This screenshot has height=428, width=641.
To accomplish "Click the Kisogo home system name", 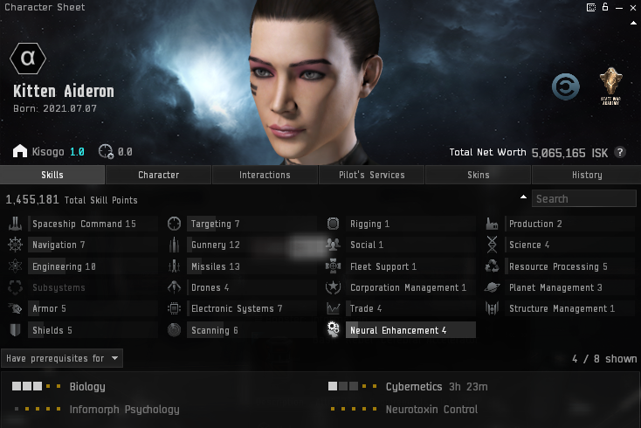I will click(48, 152).
